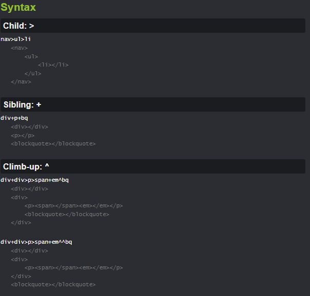This screenshot has height=296, width=310.
Task: Click the indented <blockquote></blockquote> inside the div
Action: click(67, 215)
